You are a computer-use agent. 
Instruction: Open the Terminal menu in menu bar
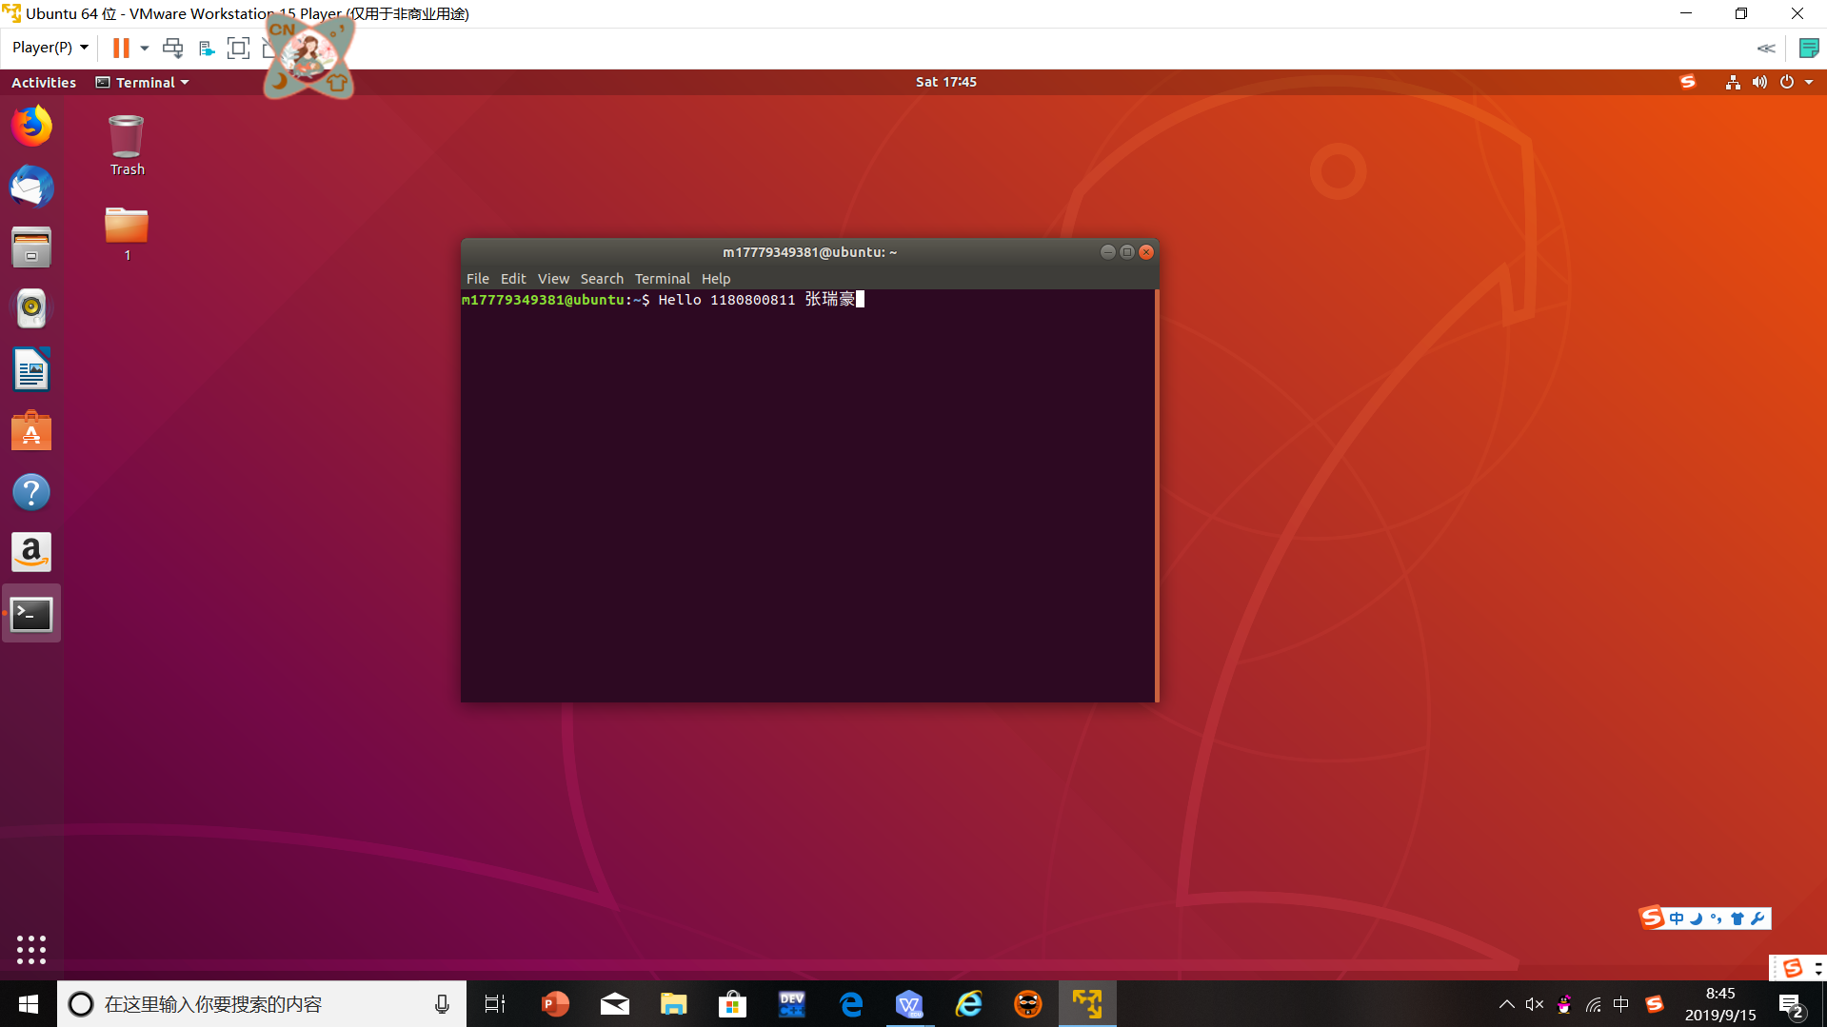pos(663,279)
